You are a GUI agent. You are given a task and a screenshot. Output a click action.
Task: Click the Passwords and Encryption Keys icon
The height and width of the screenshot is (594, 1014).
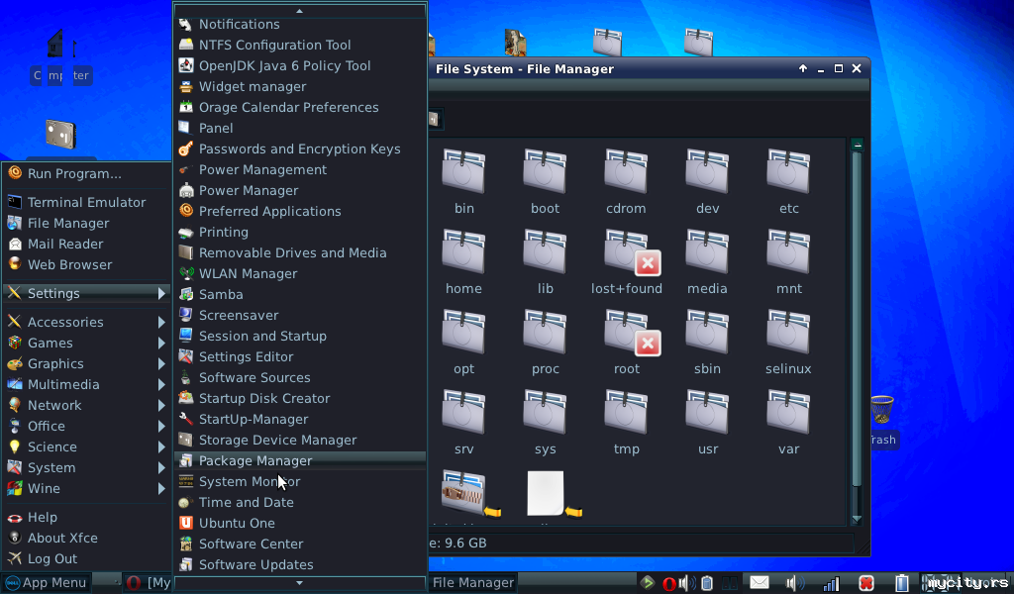pyautogui.click(x=185, y=148)
